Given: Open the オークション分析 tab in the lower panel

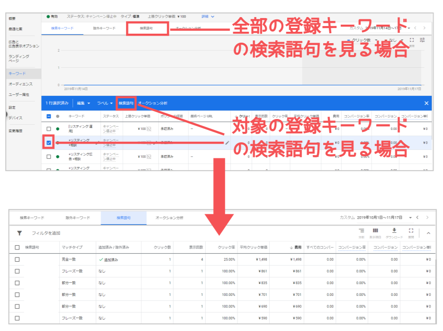Looking at the screenshot, I should tap(169, 218).
